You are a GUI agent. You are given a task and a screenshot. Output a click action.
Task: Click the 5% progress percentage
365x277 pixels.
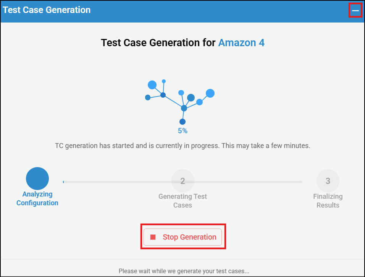click(x=182, y=131)
